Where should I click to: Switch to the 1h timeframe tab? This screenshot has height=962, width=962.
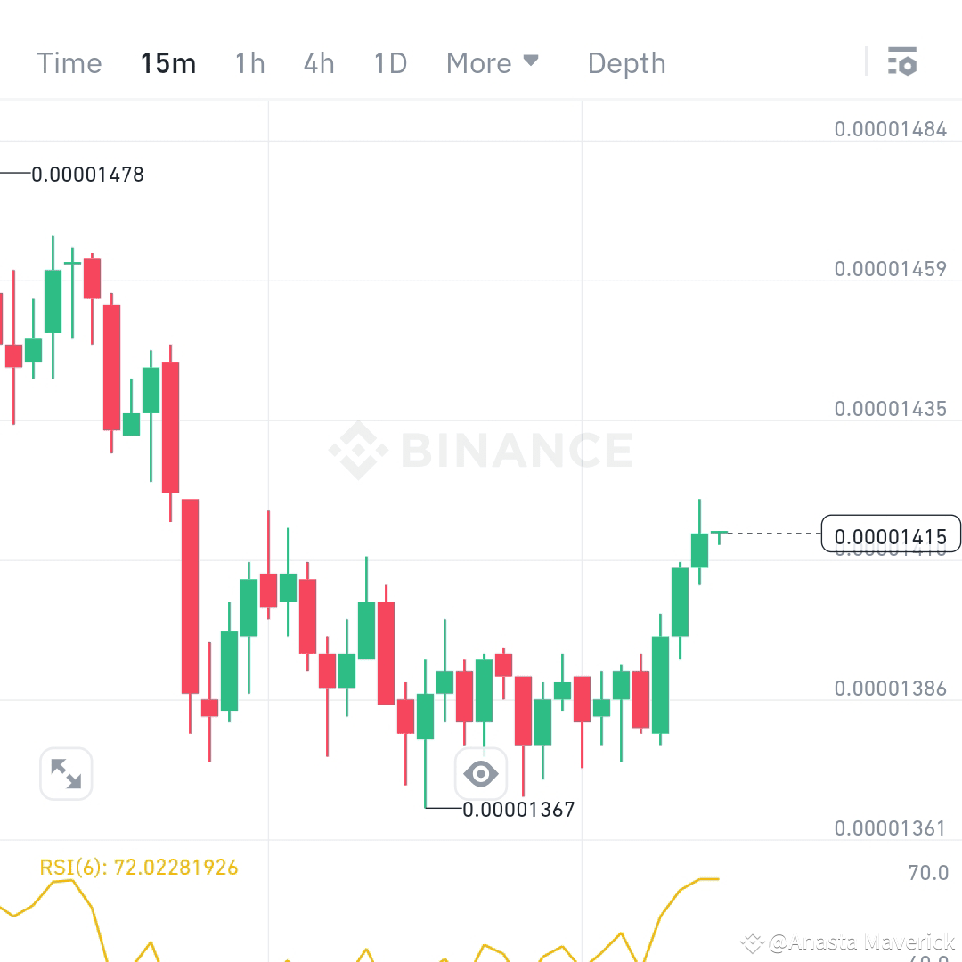click(249, 62)
